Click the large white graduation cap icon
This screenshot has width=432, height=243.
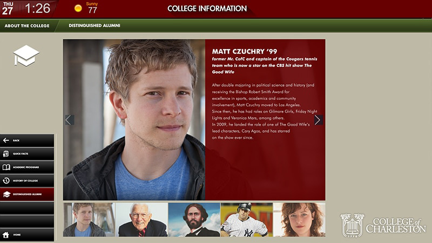tap(26, 56)
